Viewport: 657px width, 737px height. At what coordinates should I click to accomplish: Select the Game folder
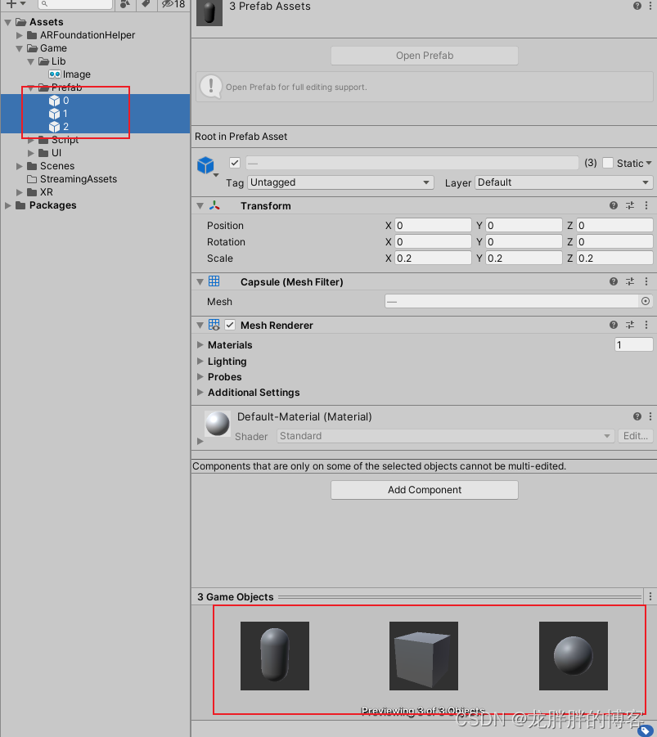[x=53, y=48]
